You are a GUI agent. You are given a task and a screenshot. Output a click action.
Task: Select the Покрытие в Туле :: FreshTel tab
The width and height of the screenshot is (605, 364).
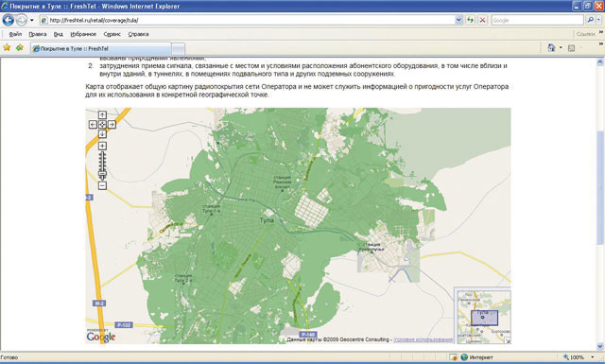pos(101,48)
